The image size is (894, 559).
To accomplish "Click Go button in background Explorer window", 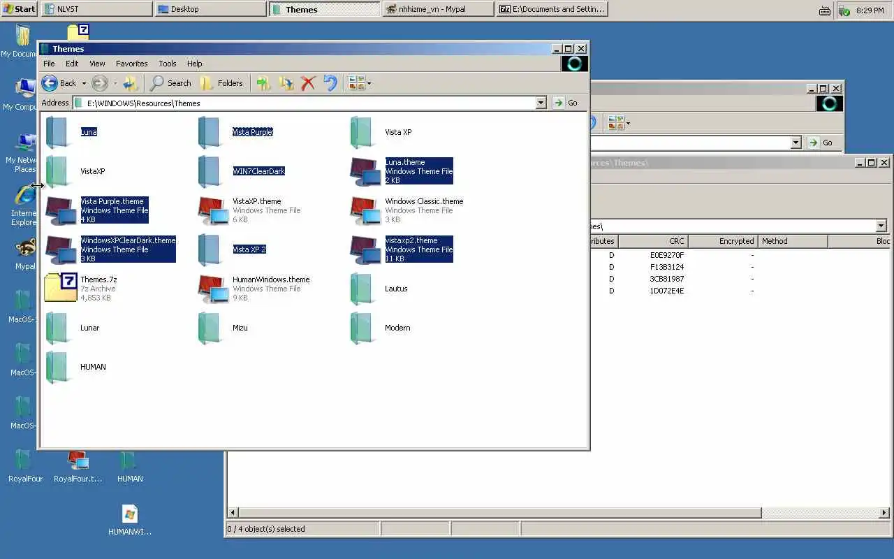I will (x=822, y=143).
